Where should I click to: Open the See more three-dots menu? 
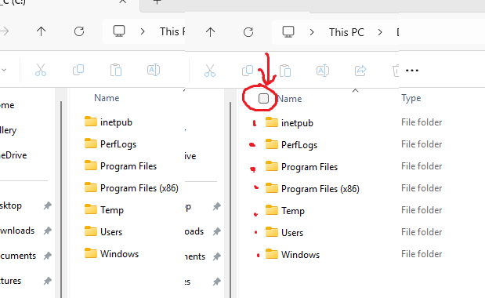412,71
